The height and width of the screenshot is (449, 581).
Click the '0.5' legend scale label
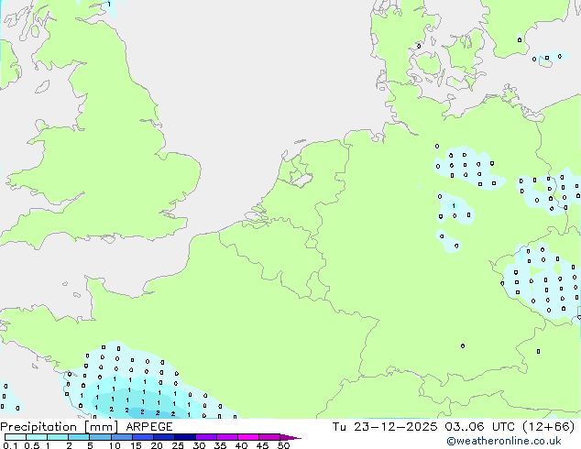pyautogui.click(x=31, y=445)
